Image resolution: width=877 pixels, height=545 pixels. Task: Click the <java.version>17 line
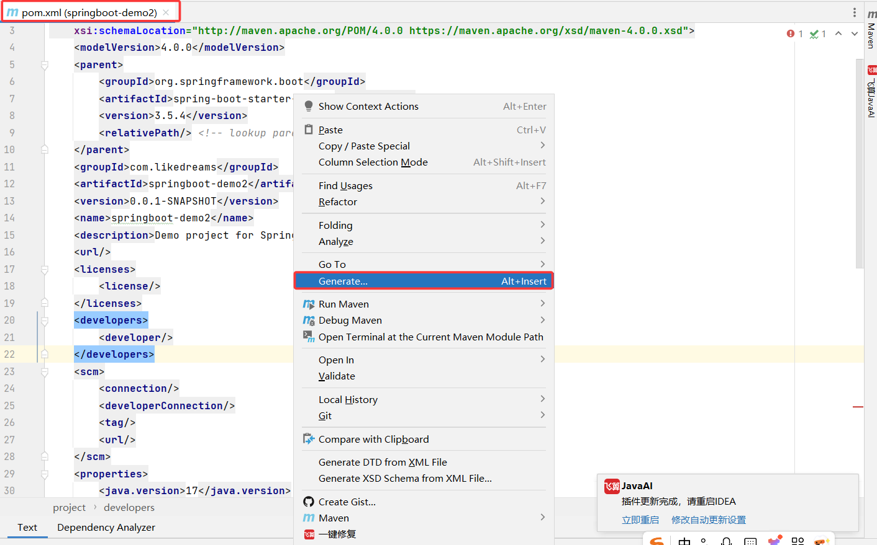pos(195,490)
